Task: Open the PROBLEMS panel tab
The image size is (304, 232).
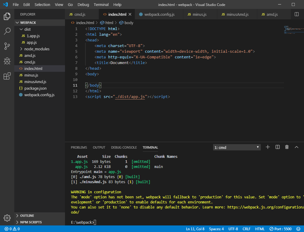Action: 79,147
